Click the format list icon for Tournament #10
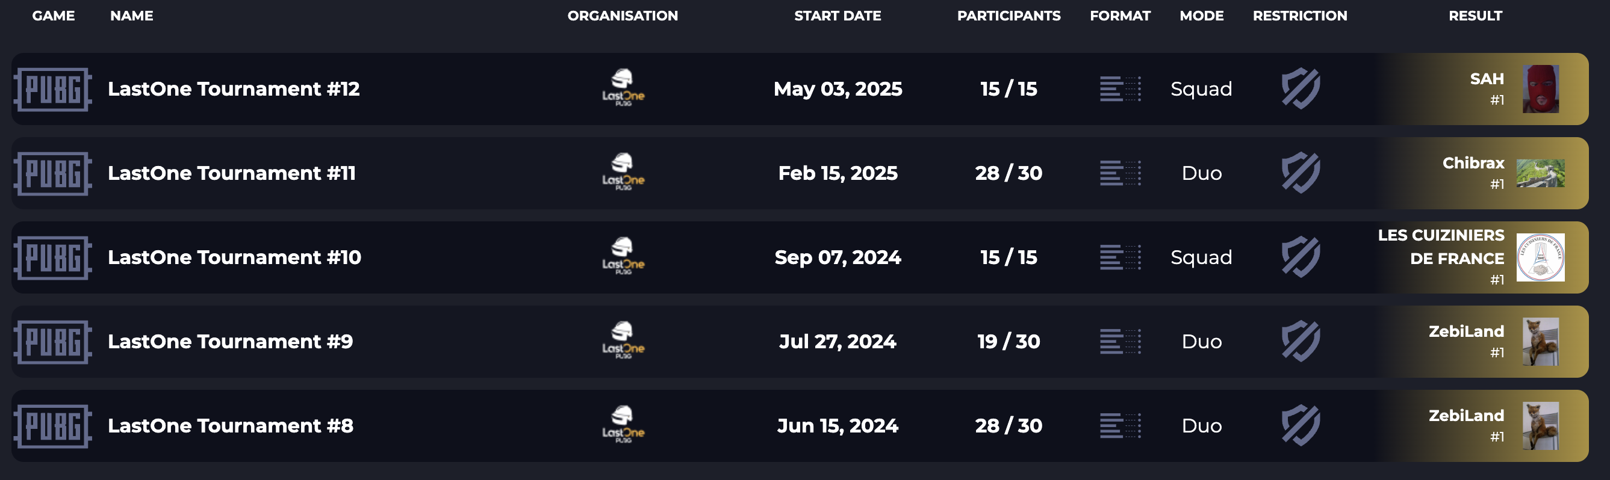The height and width of the screenshot is (480, 1610). point(1120,257)
